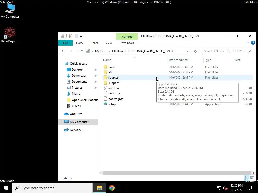Open the DataWagon desktop shortcut
The image size is (258, 193).
[x=10, y=35]
